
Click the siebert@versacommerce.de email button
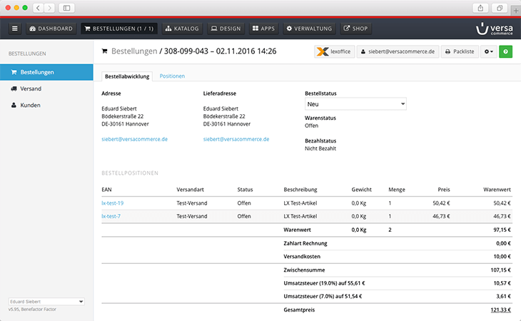[x=398, y=52]
